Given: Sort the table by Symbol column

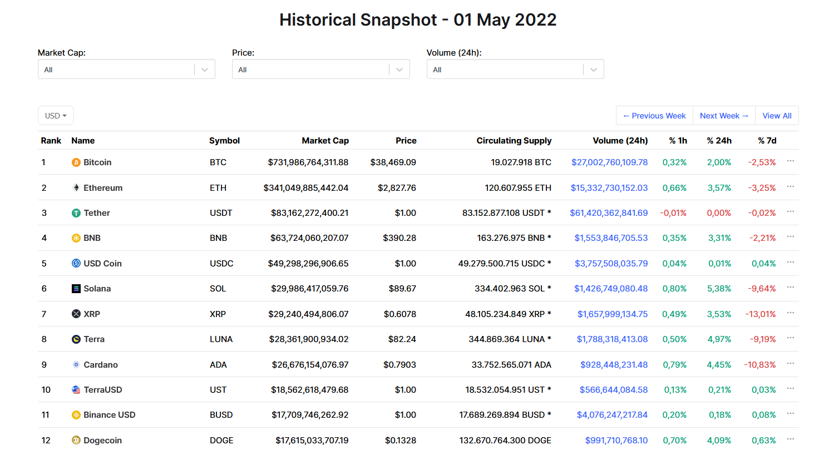Looking at the screenshot, I should click(x=224, y=141).
